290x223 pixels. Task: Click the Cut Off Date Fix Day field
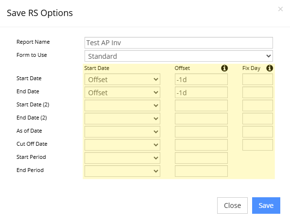click(257, 145)
